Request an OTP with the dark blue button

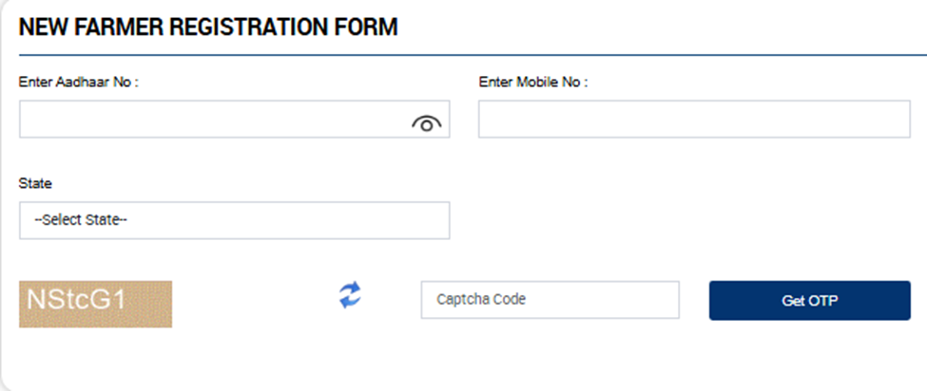[810, 301]
